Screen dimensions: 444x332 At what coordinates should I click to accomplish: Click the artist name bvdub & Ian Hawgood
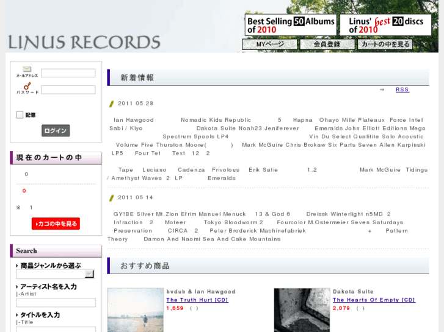point(201,292)
